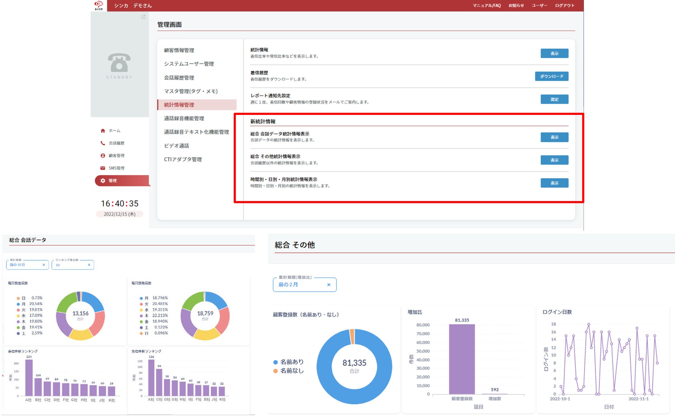Image resolution: width=675 pixels, height=420 pixels.
Task: Click the envelope icon for SMS管理
Action: click(103, 168)
